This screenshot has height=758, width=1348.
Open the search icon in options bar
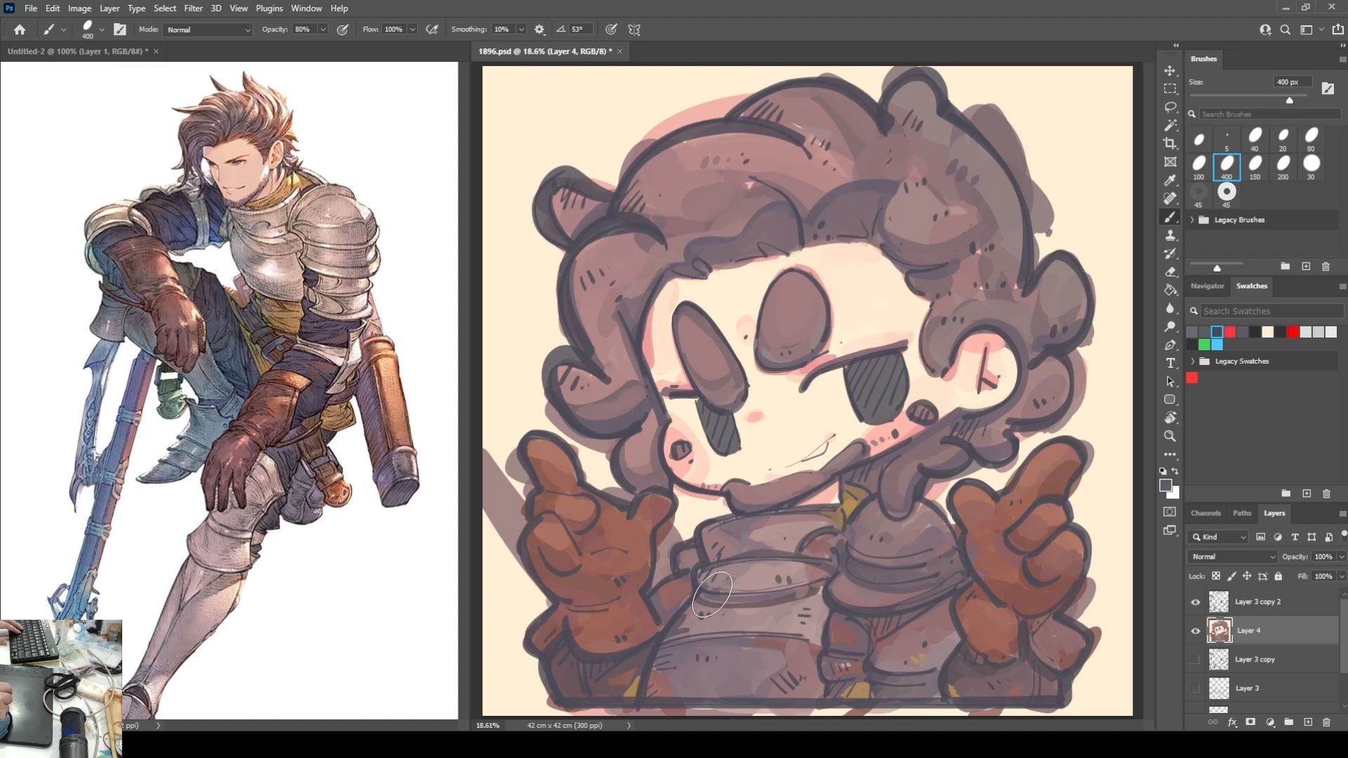[x=1285, y=29]
